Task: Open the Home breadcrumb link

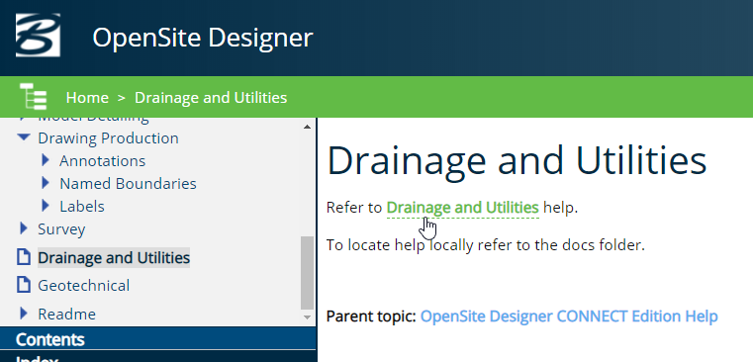Action: pyautogui.click(x=87, y=98)
